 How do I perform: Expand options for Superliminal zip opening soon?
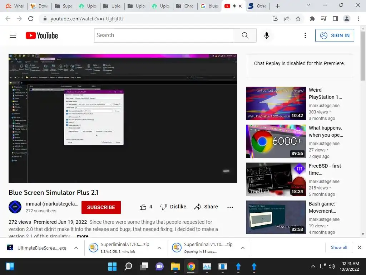[243, 248]
